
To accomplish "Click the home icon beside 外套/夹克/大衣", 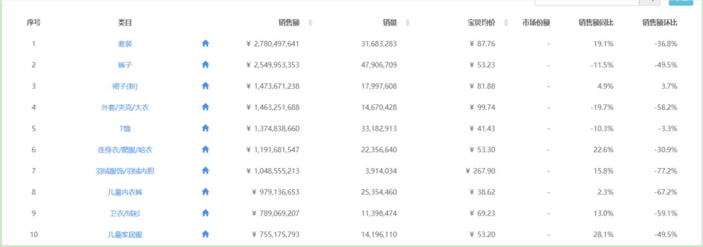I will tap(205, 107).
